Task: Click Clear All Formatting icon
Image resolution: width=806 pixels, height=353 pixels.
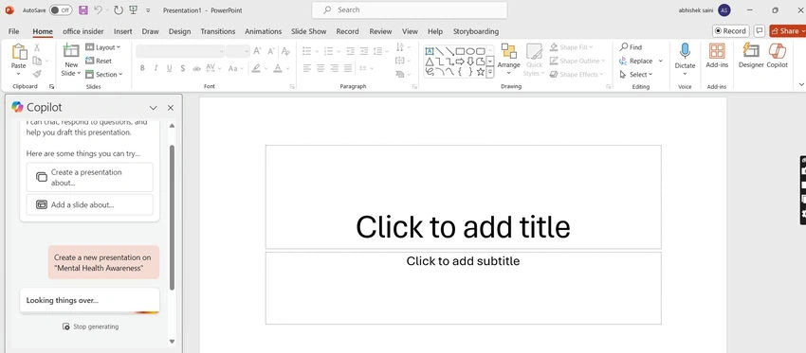Action: 285,51
